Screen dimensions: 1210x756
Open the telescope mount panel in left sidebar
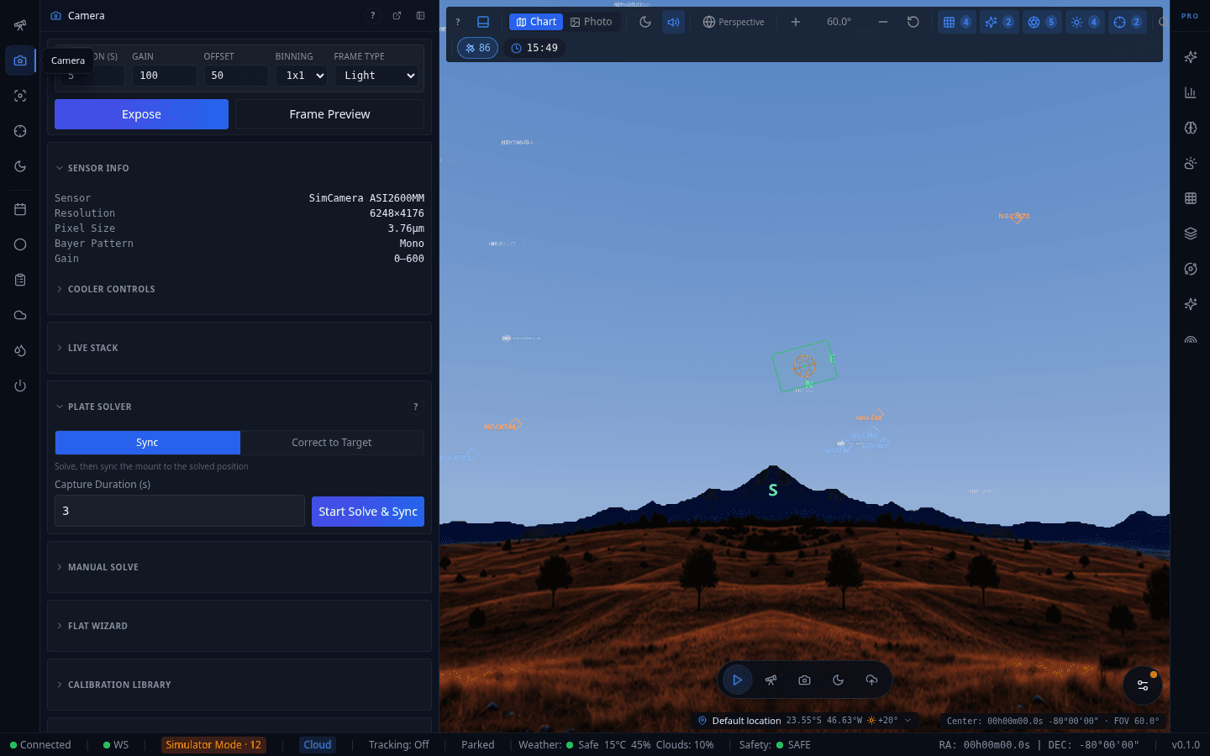[x=20, y=25]
